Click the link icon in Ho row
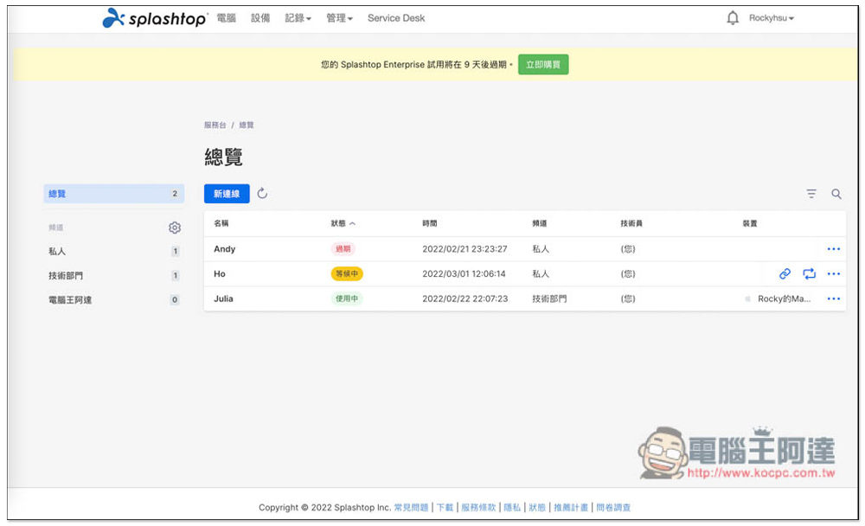Viewport: 865px width, 526px height. point(785,273)
